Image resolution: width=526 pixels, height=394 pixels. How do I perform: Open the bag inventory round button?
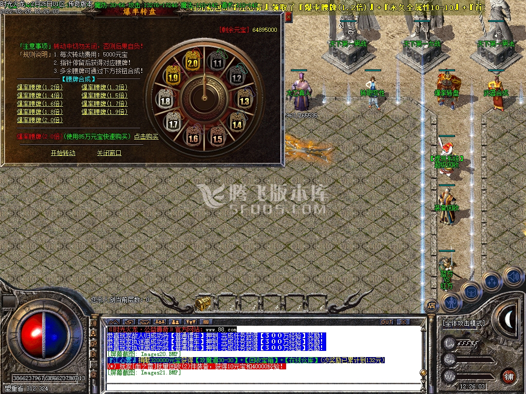pos(472,291)
